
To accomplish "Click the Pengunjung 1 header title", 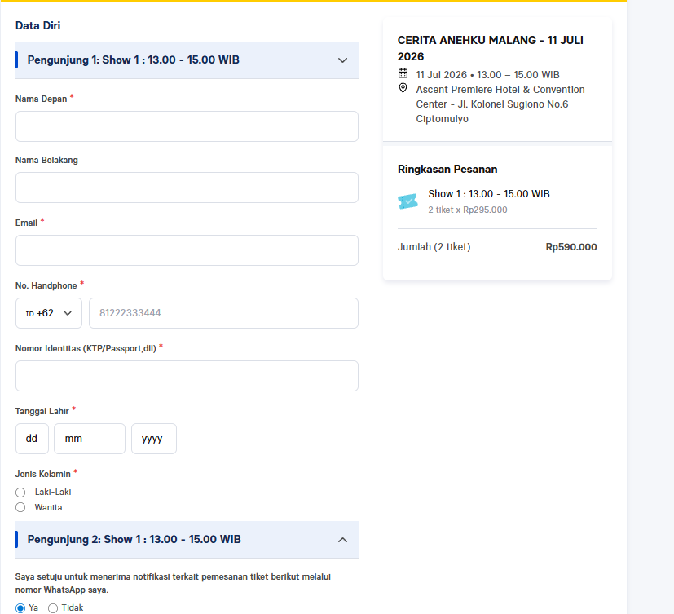I will [x=134, y=60].
